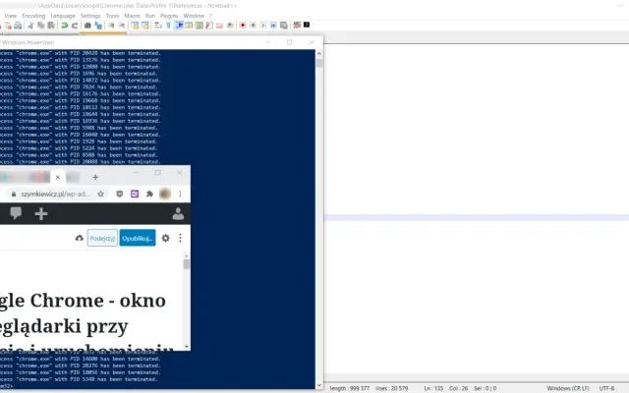Click Windows (CR LF) in status bar
Screen dimensions: 629x393
[568, 388]
